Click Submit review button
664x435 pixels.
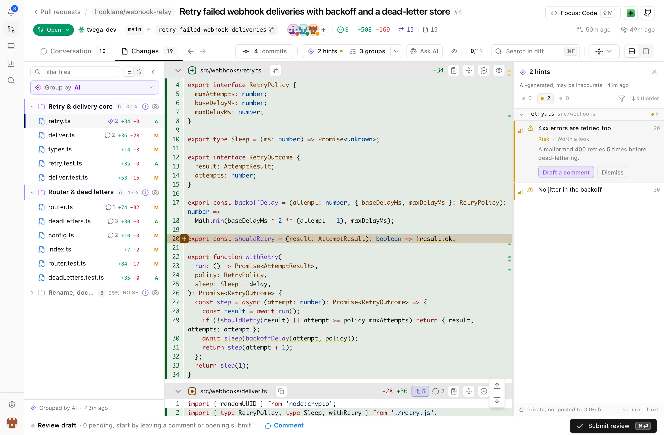(613, 426)
